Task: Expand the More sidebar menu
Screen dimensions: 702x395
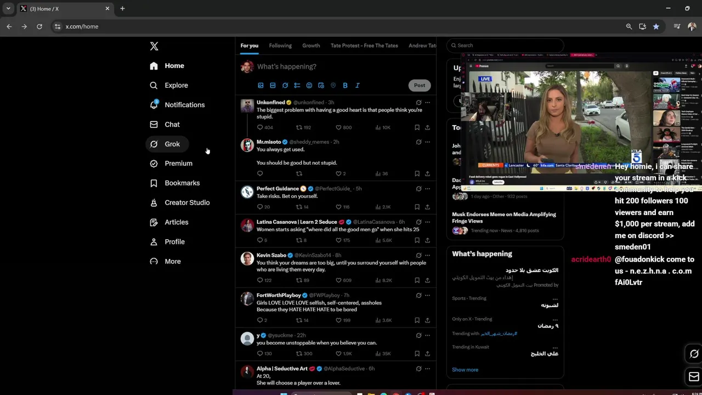Action: pyautogui.click(x=165, y=261)
